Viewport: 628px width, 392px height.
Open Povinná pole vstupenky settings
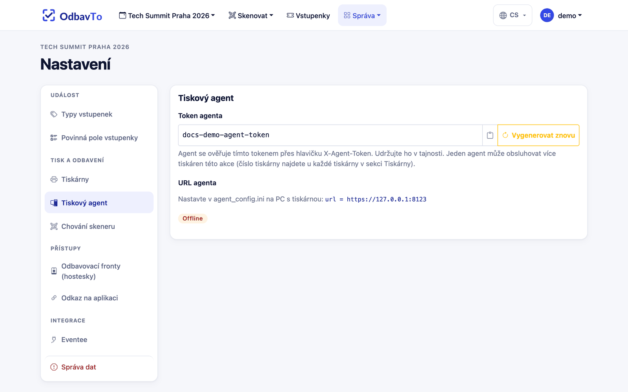[99, 138]
